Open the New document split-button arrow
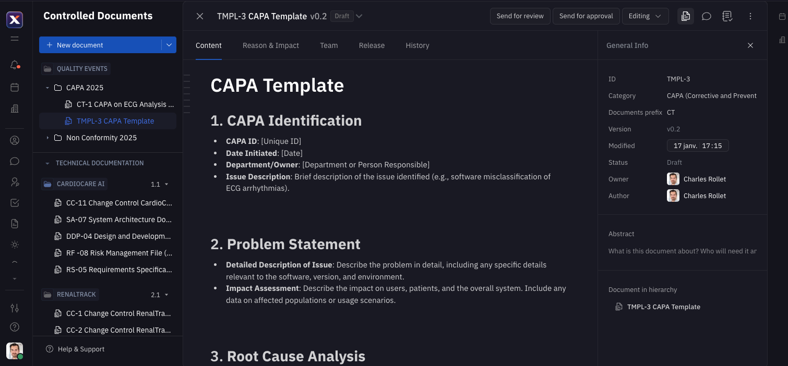Viewport: 788px width, 366px height. pos(169,45)
